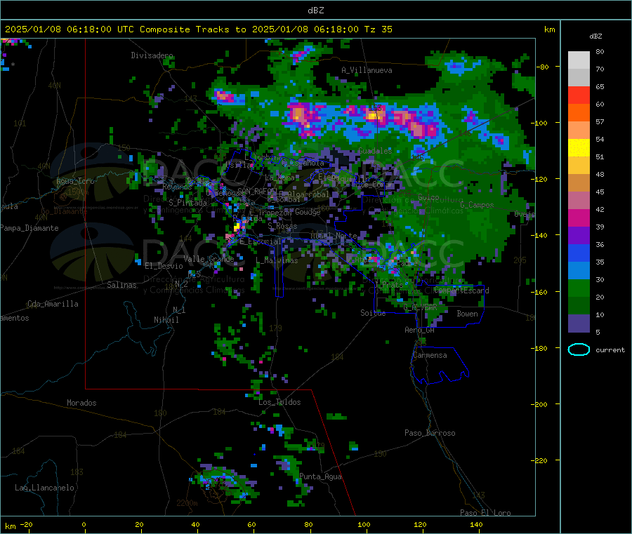Click the slate purple 5-10 dBZ legend swatch

(579, 323)
